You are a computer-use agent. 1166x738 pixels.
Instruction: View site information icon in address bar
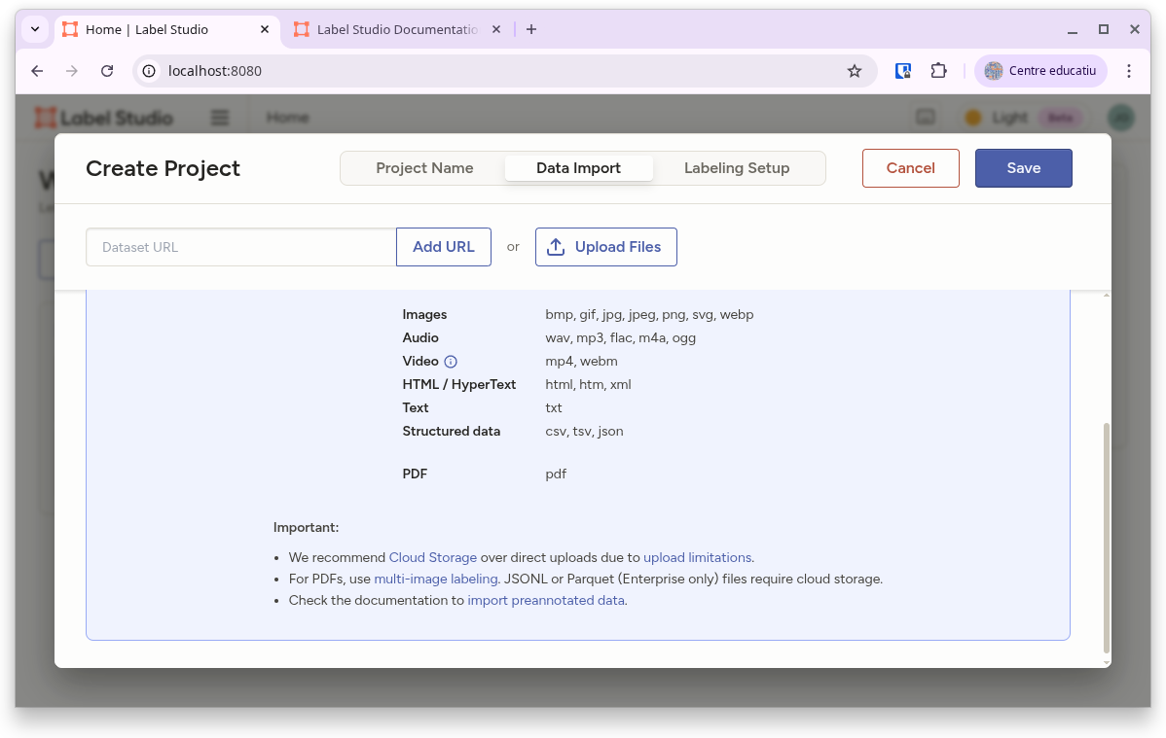pos(149,71)
